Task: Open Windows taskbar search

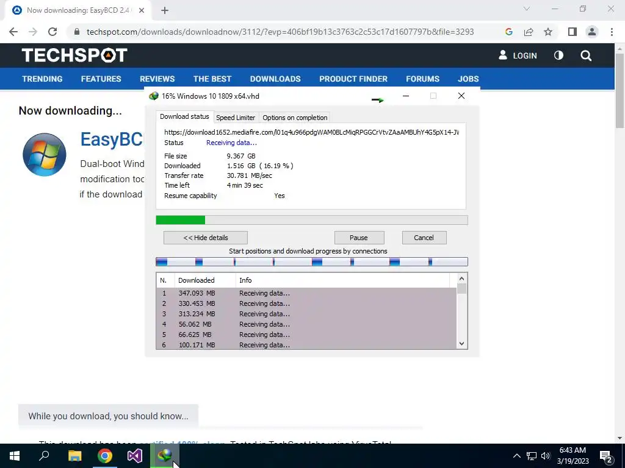Action: [x=44, y=456]
